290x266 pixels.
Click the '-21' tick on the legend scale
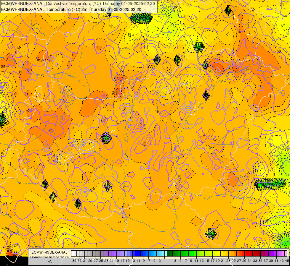[111, 261]
